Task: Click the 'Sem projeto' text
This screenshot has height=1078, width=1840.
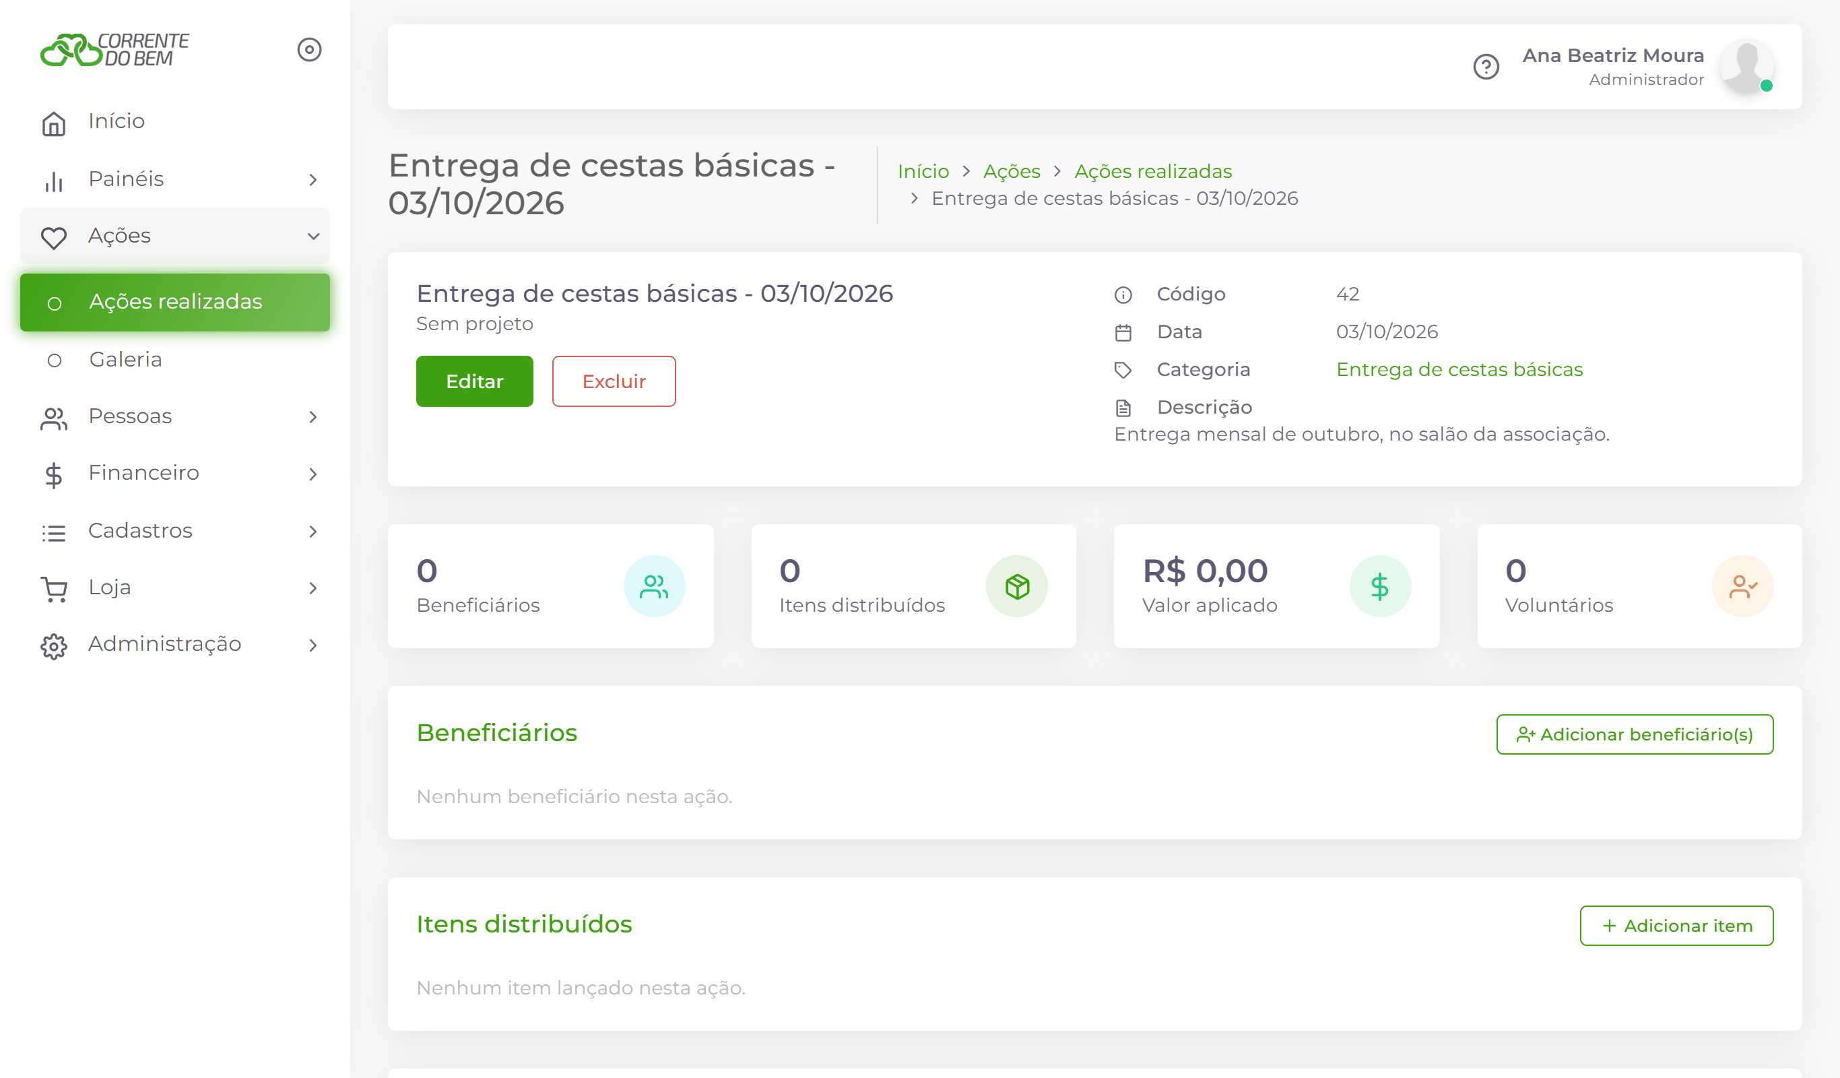Action: point(475,323)
